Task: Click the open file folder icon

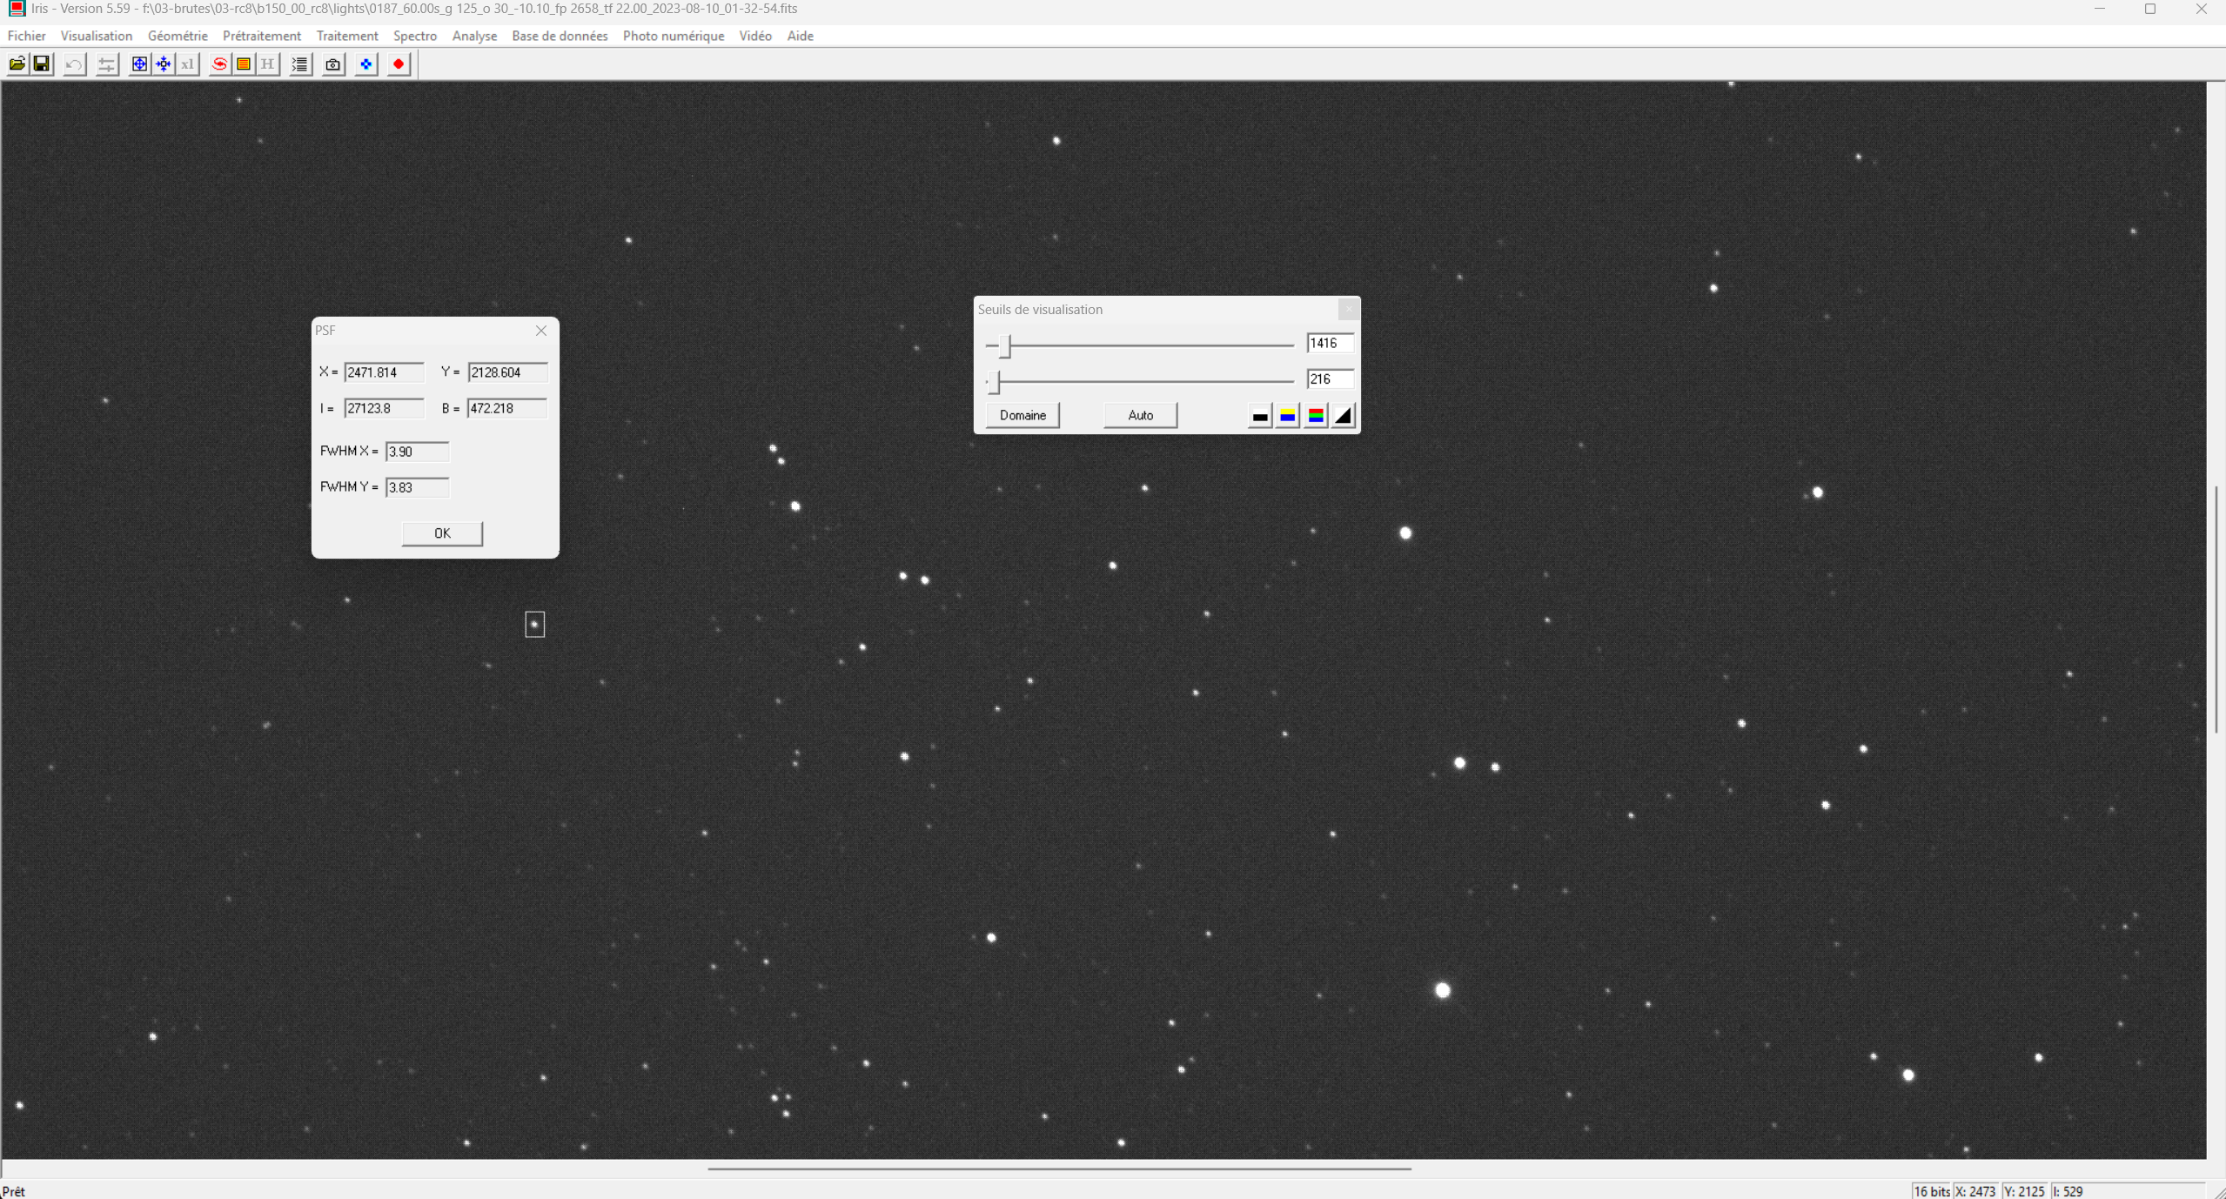Action: pyautogui.click(x=17, y=64)
